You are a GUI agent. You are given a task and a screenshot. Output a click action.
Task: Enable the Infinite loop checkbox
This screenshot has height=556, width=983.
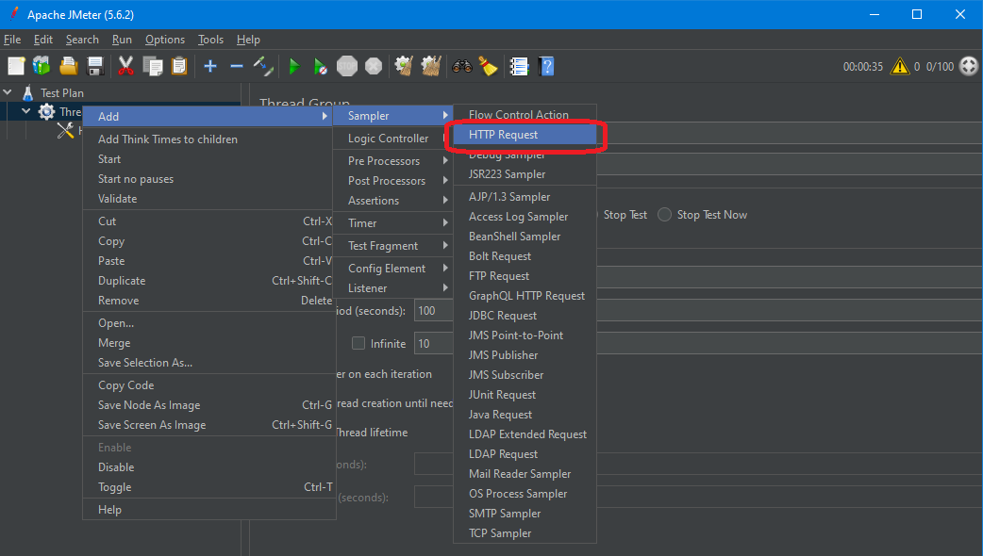[358, 344]
